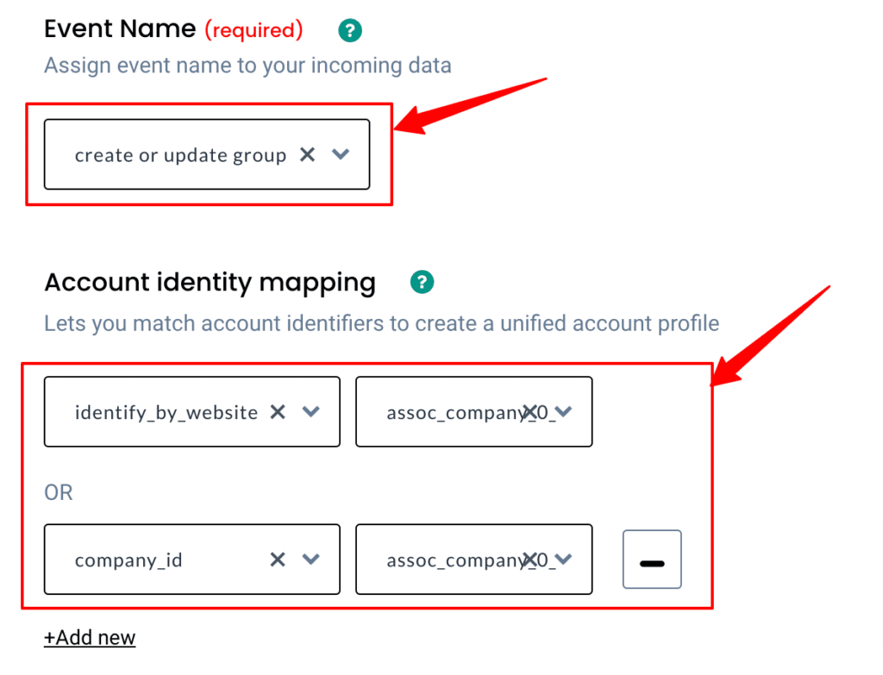
Task: Clear the 'create or update group' selection
Action: click(308, 154)
